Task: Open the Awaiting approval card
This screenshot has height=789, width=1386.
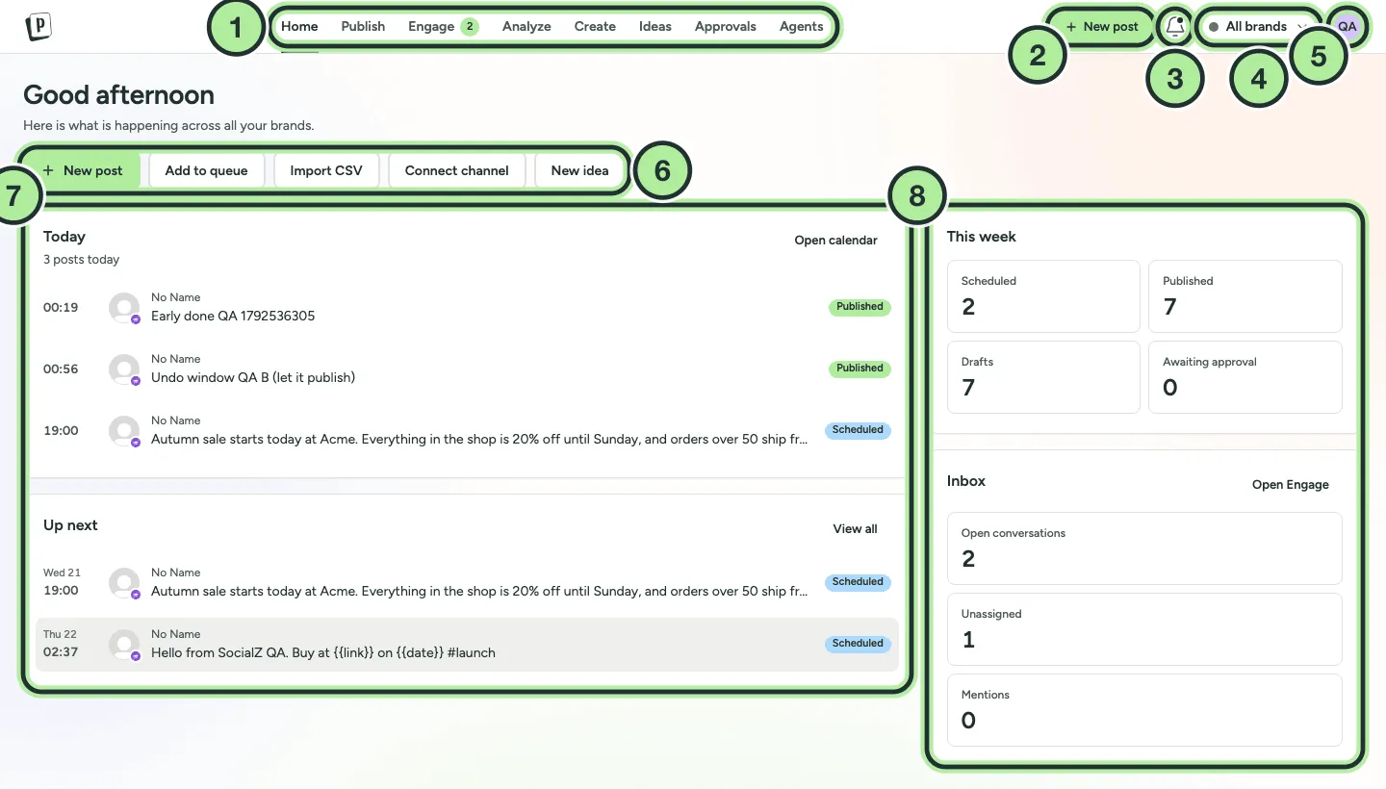Action: pyautogui.click(x=1245, y=377)
